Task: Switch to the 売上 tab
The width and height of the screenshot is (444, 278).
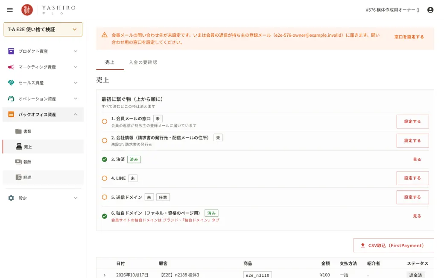Action: pos(110,62)
